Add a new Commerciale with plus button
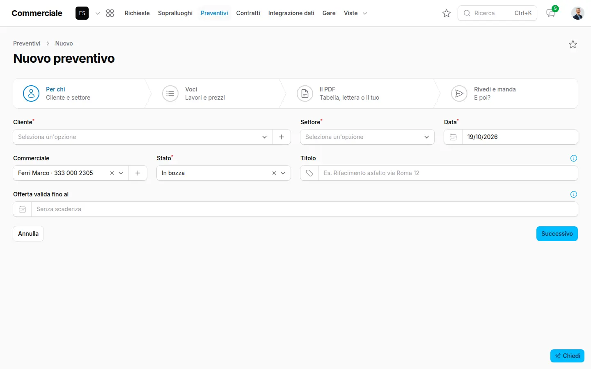The width and height of the screenshot is (591, 369). pos(138,173)
